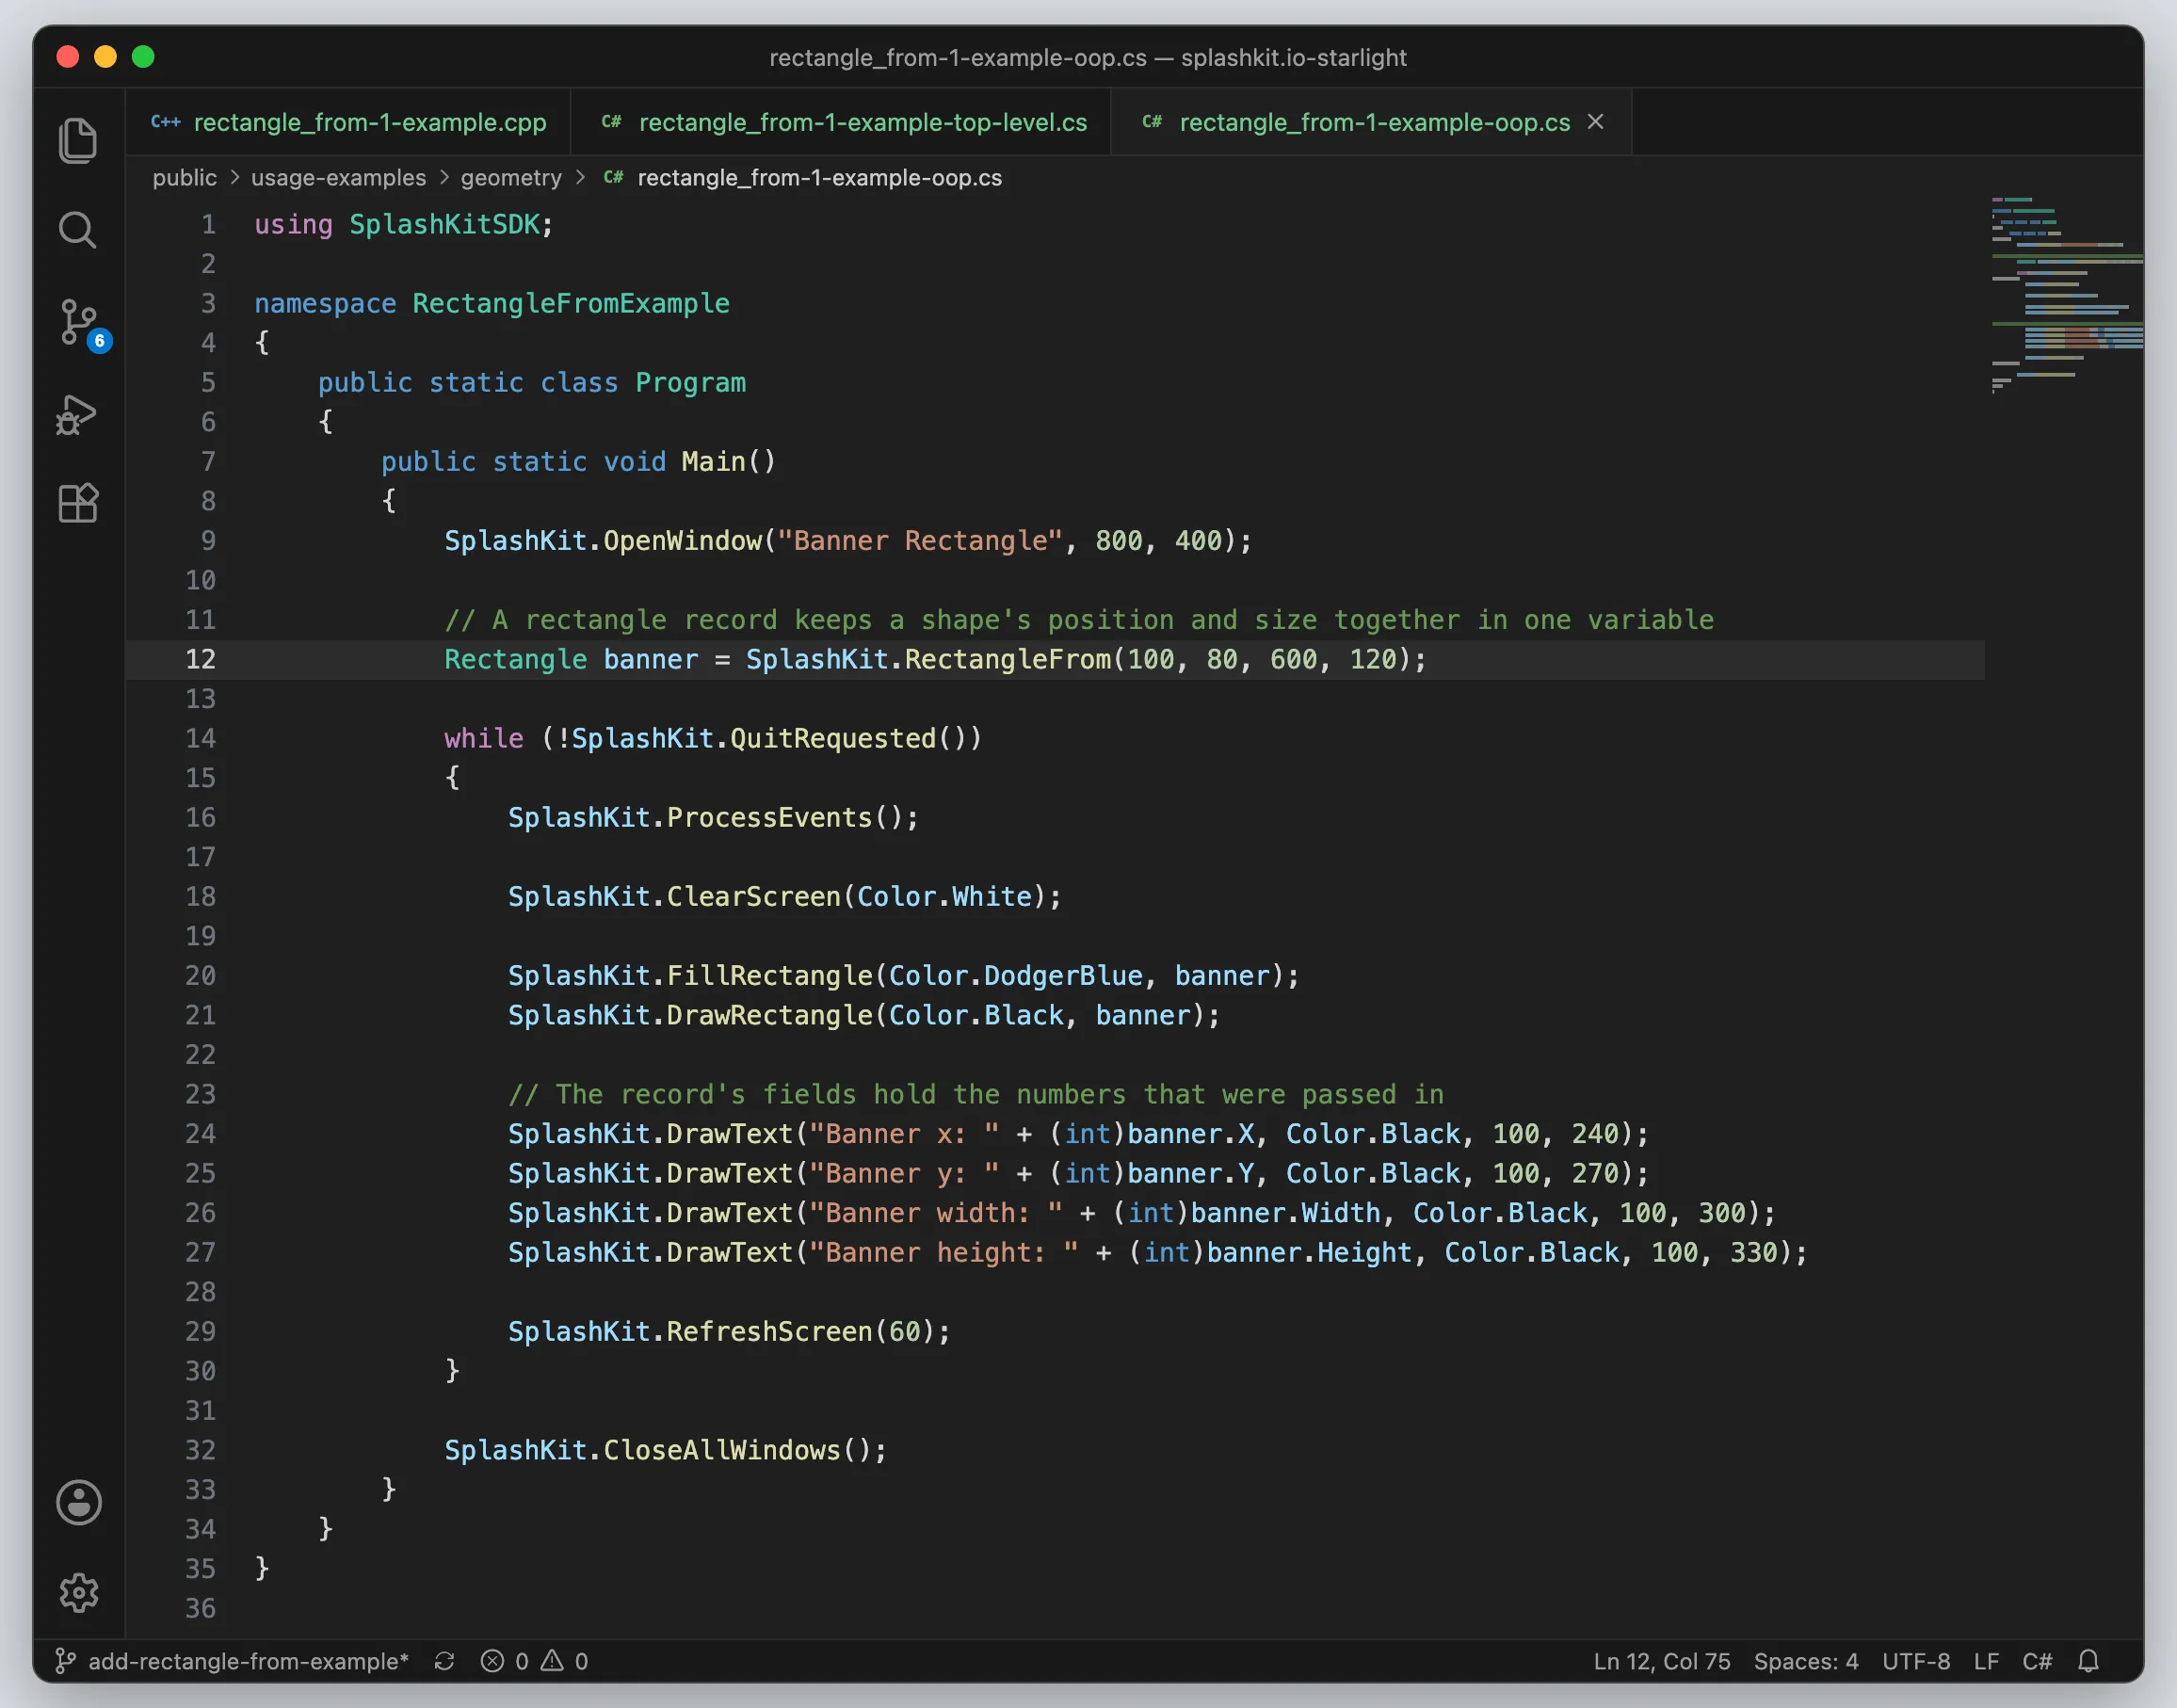Click the usage-examples breadcrumb segment
The width and height of the screenshot is (2177, 1708).
click(x=338, y=178)
